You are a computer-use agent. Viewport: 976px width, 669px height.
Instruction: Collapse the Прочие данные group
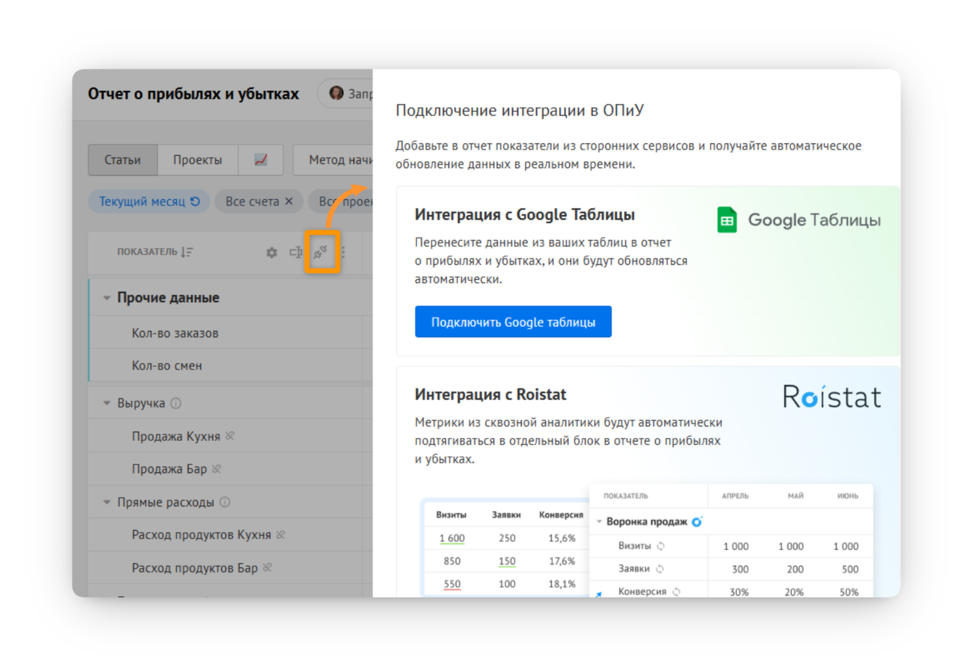click(x=107, y=298)
